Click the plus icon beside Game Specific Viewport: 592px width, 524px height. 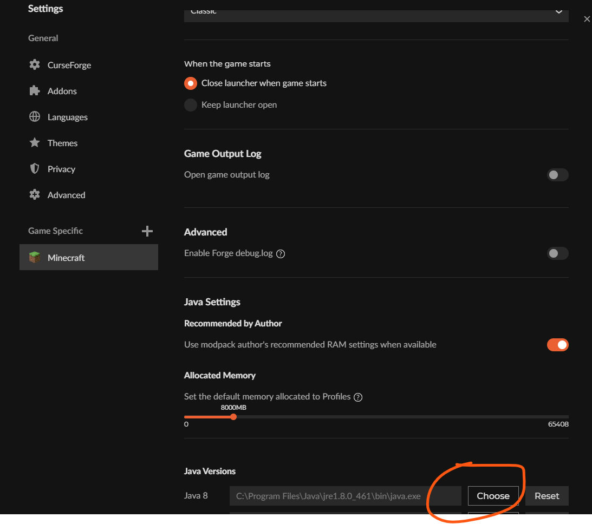coord(147,231)
